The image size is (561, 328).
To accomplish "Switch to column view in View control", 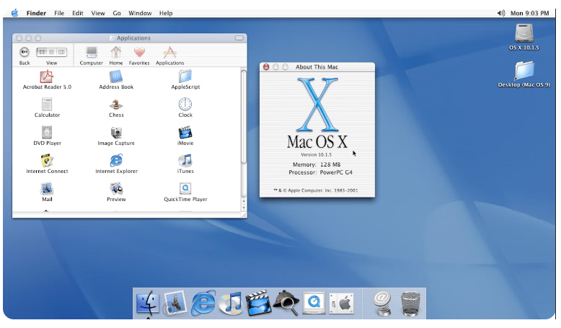I will (x=61, y=52).
